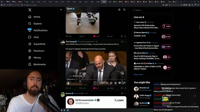Share Tim Young's post

click(x=125, y=88)
